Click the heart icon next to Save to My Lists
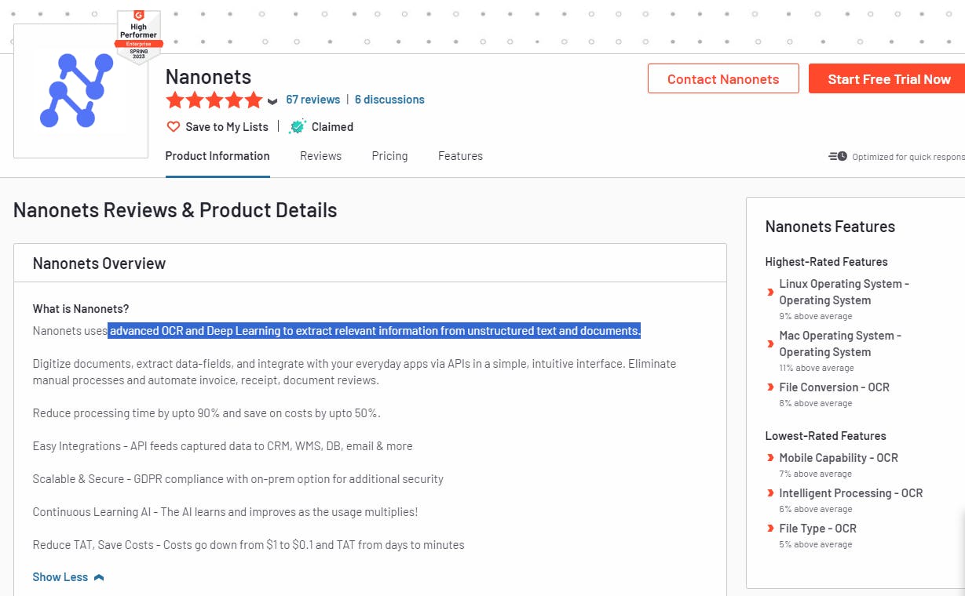Viewport: 965px width, 596px height. click(174, 126)
